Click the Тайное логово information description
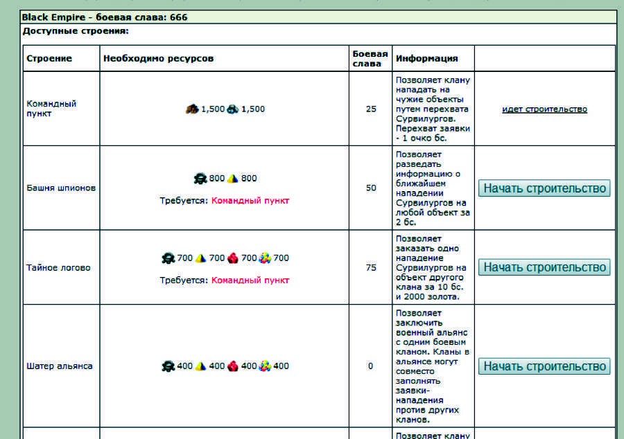 (x=430, y=268)
